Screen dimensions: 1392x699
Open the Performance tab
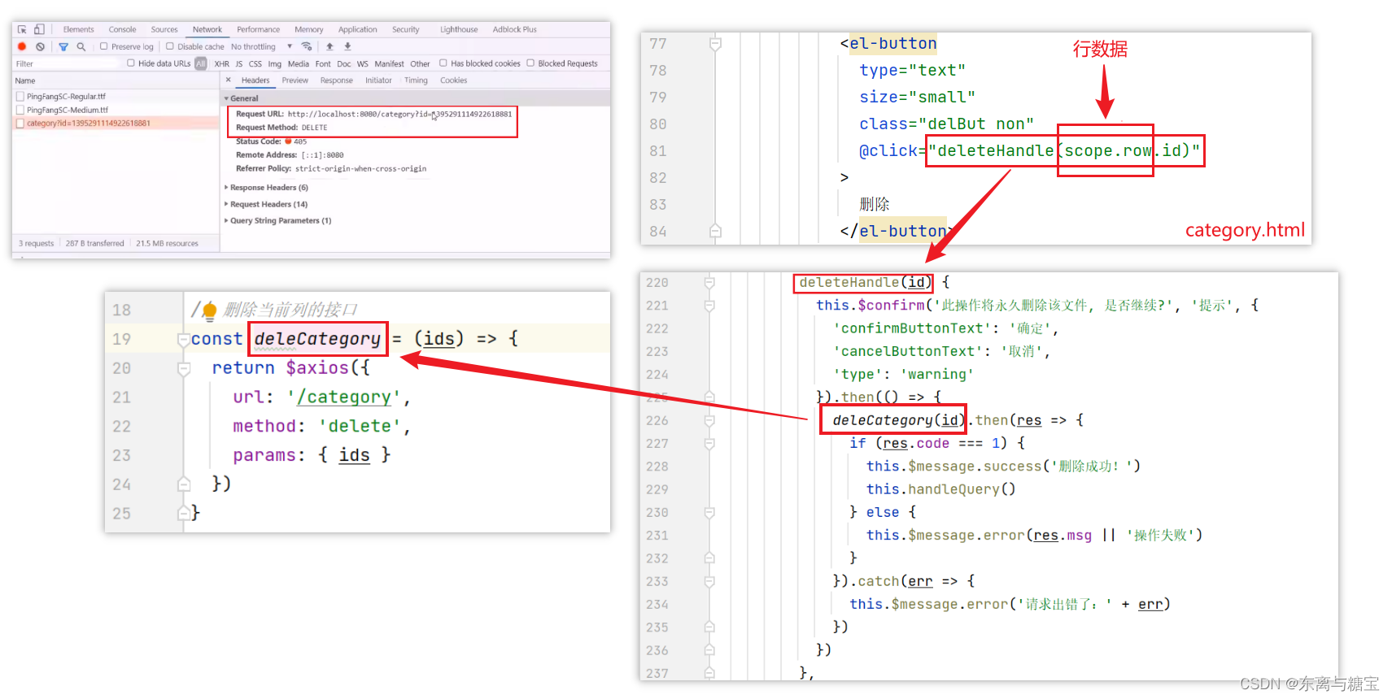(259, 29)
